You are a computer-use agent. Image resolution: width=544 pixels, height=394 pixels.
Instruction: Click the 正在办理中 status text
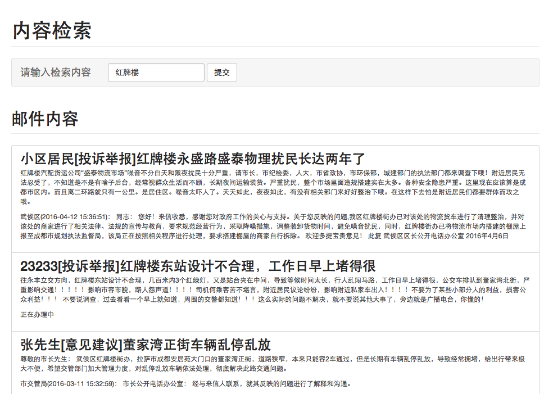(x=37, y=315)
